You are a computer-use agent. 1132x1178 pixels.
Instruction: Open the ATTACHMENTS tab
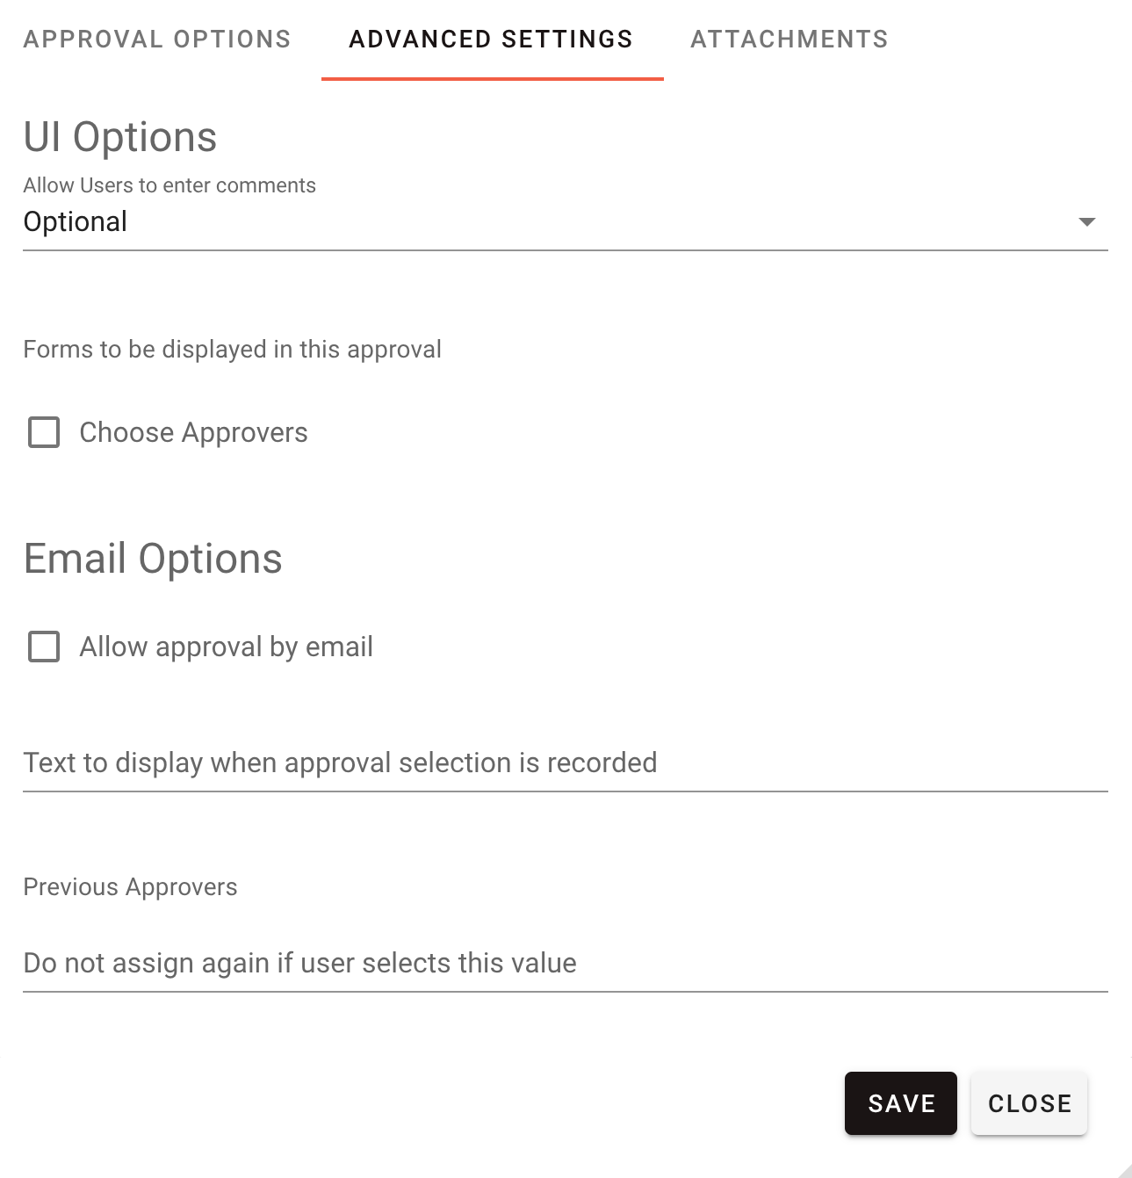[788, 39]
